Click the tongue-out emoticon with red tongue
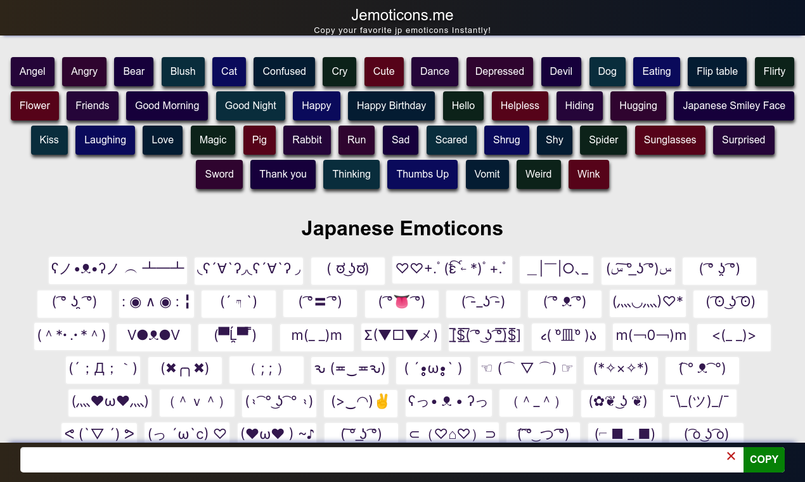This screenshot has height=482, width=805. [x=401, y=304]
